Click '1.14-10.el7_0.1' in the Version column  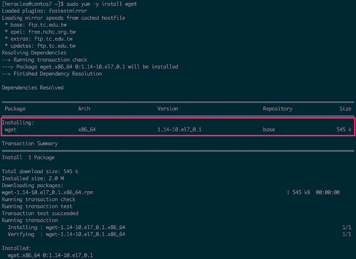point(179,130)
